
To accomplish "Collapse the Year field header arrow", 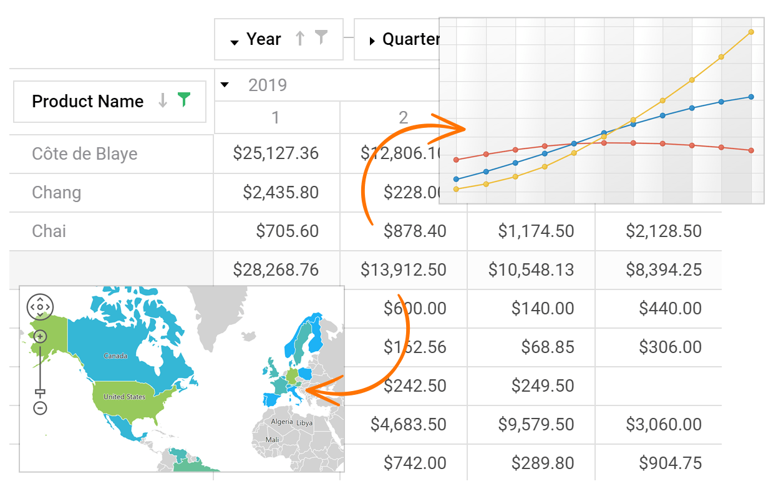I will coord(235,42).
